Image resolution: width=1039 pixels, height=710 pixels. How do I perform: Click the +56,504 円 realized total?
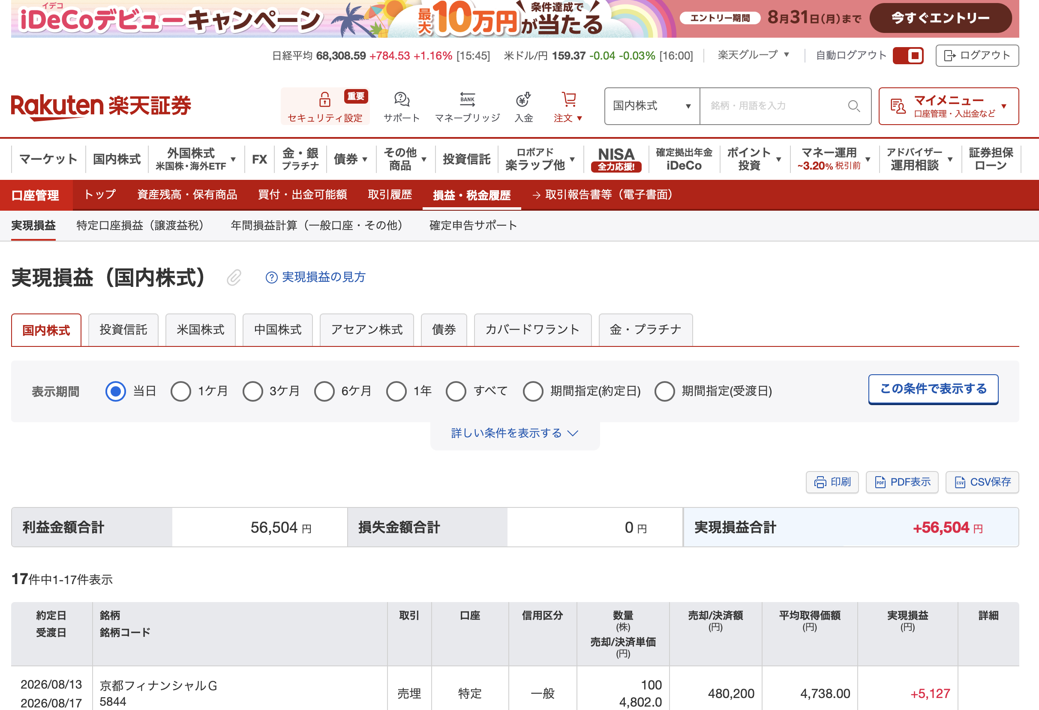tap(947, 528)
